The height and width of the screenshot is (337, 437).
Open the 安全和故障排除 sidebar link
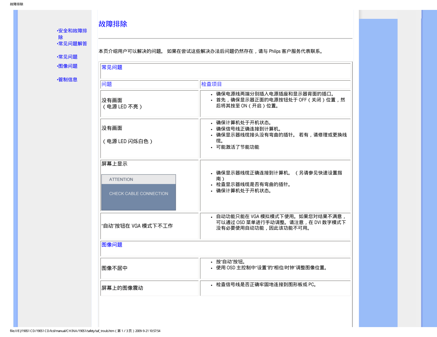tap(73, 31)
